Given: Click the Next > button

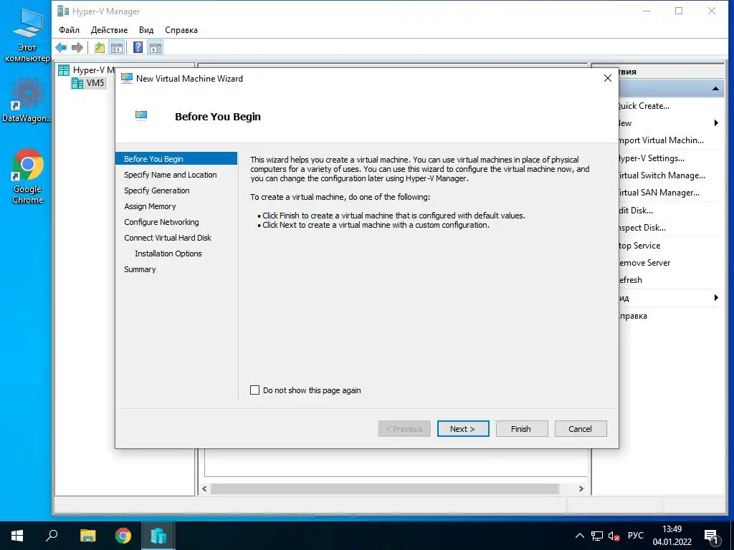Looking at the screenshot, I should coord(463,429).
